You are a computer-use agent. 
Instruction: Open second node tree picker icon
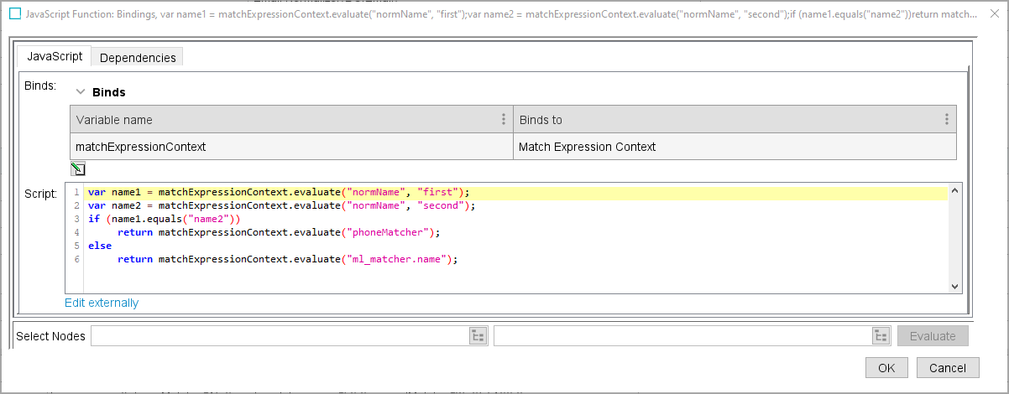pyautogui.click(x=881, y=336)
